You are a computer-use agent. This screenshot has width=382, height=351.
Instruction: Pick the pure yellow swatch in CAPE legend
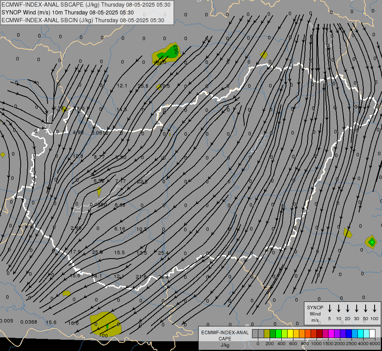(x=290, y=334)
